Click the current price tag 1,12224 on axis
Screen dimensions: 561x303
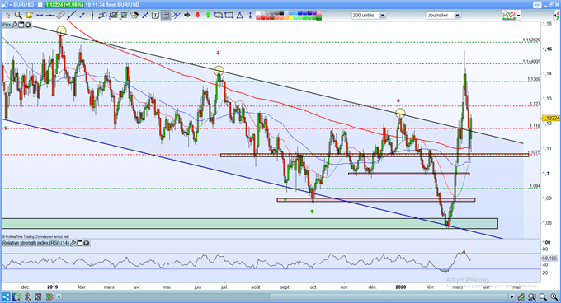click(x=551, y=118)
